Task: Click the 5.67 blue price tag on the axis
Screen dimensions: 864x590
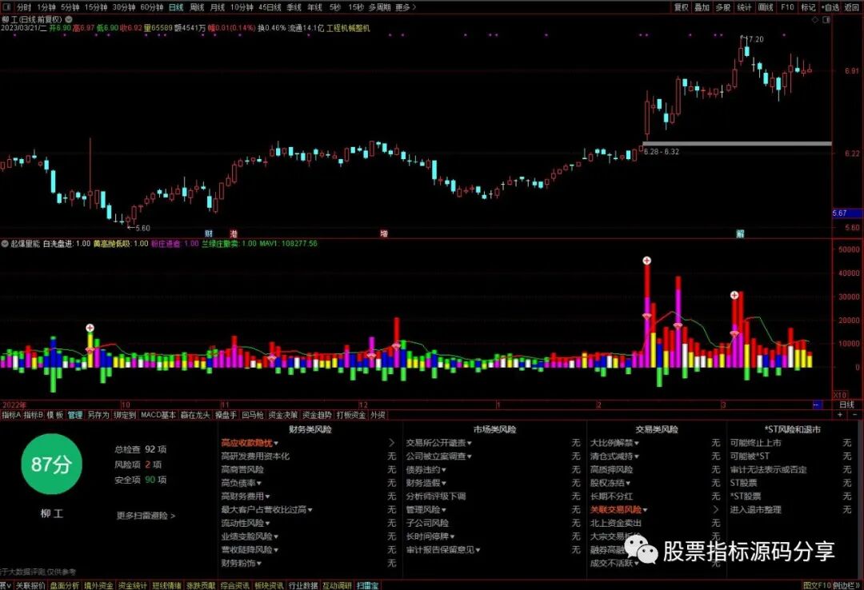Action: (846, 213)
